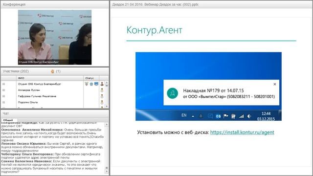313x176 pixels.
Task: Click the row marker beside Гафурова Гульназ
Action: click(x=3, y=96)
